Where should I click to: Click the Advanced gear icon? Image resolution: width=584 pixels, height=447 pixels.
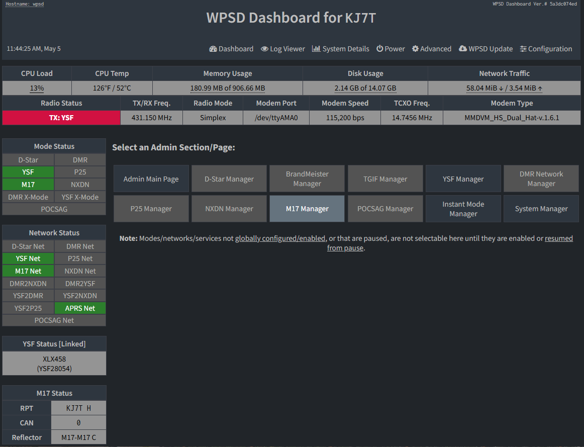[415, 49]
